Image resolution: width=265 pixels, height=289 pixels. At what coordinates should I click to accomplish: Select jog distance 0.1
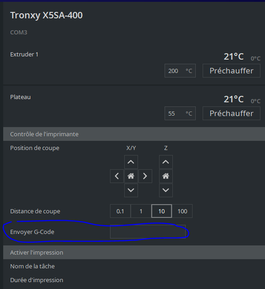click(x=120, y=211)
